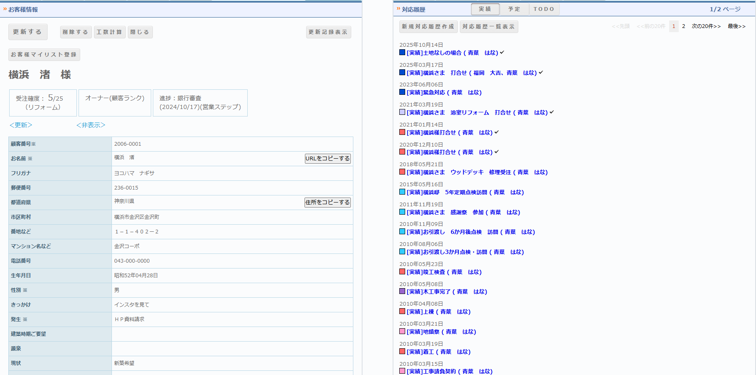
Task: Hide the status panel with <非表示>
Action: [91, 125]
